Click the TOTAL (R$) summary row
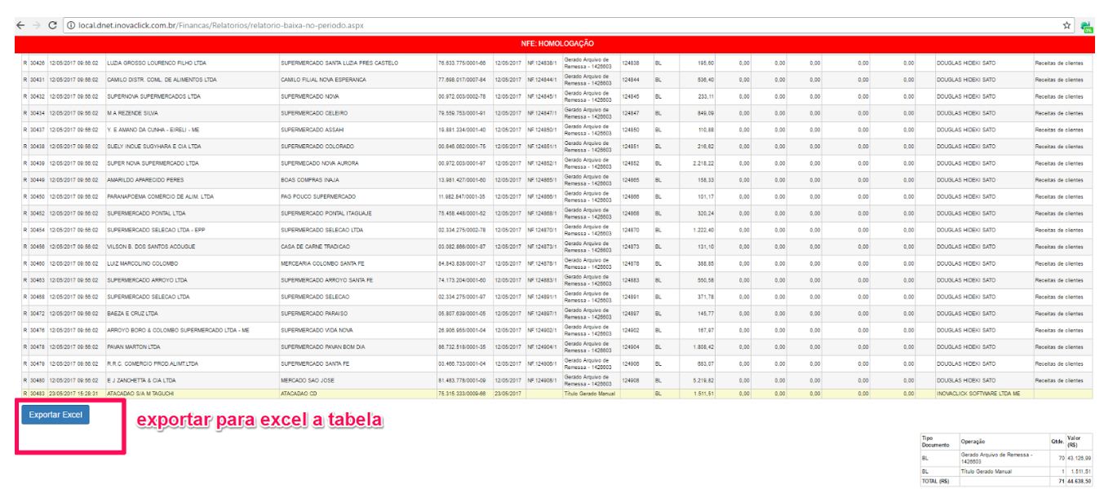1104x493 pixels. (x=937, y=482)
